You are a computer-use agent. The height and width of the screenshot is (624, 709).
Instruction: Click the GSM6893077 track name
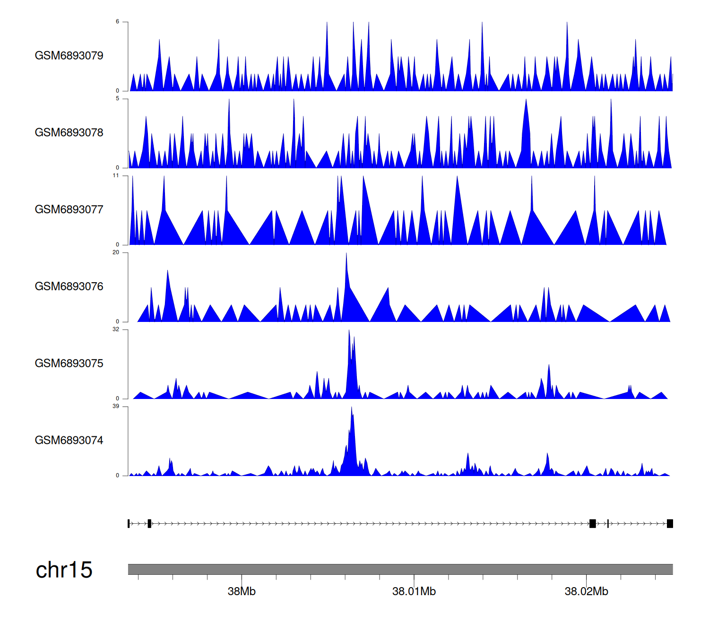click(x=69, y=210)
